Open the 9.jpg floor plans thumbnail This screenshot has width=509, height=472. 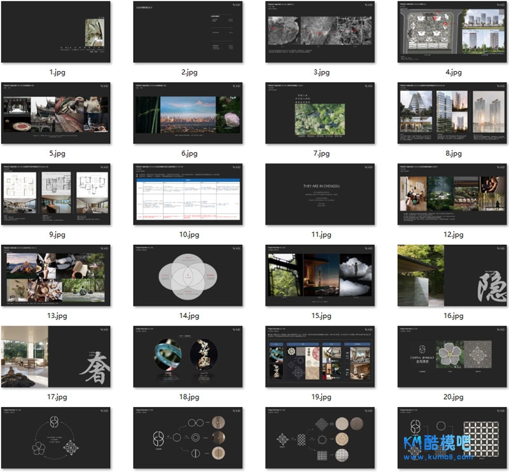(56, 194)
